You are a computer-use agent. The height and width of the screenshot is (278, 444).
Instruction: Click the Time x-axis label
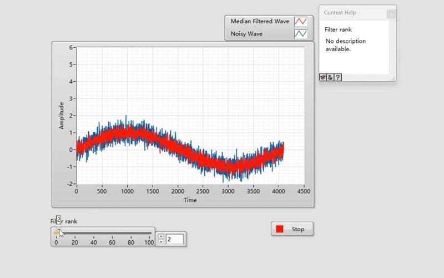pyautogui.click(x=190, y=200)
